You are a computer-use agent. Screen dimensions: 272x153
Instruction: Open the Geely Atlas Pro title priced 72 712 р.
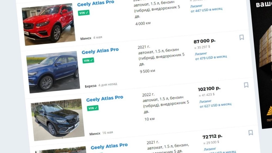[109, 146]
